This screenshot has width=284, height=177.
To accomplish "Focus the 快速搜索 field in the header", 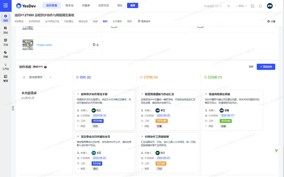I will pos(213,6).
